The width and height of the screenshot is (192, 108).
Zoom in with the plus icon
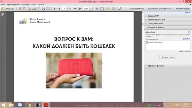[x=80, y=9]
